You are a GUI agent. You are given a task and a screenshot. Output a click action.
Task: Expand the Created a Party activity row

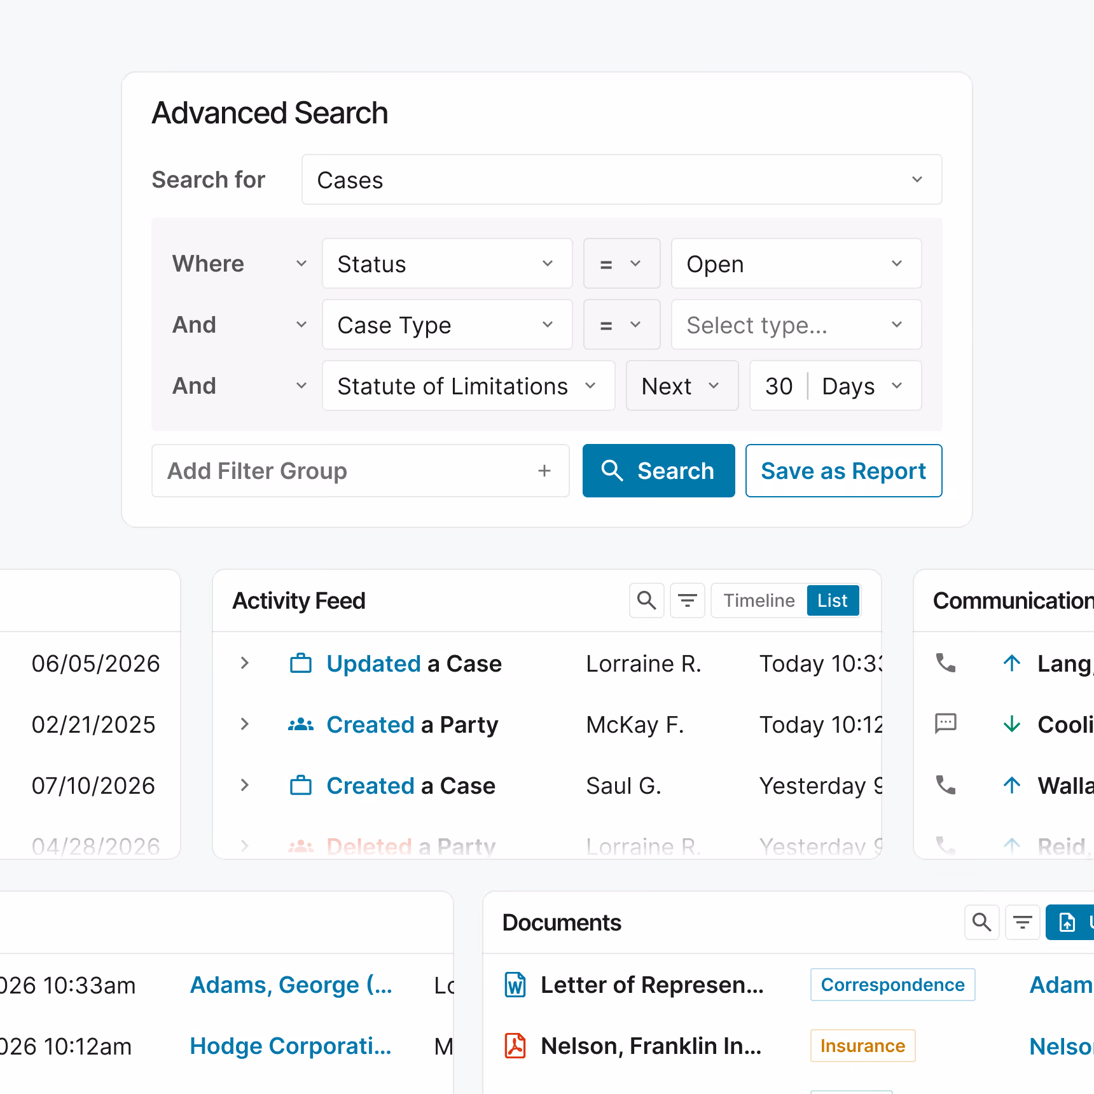[x=244, y=724]
